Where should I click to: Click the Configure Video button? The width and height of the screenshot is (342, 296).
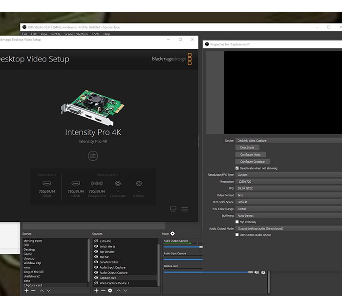250,154
